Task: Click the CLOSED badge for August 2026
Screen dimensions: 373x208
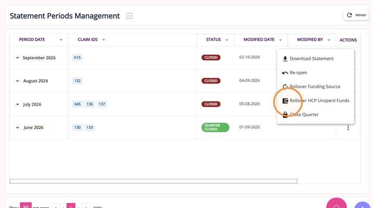Action: click(x=211, y=81)
